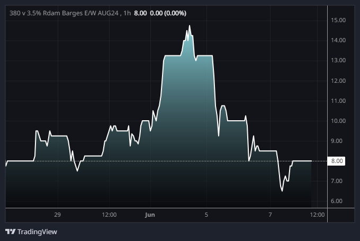Image resolution: width=360 pixels, height=241 pixels.
Task: Open the TradingView text link
Action: coord(37,232)
